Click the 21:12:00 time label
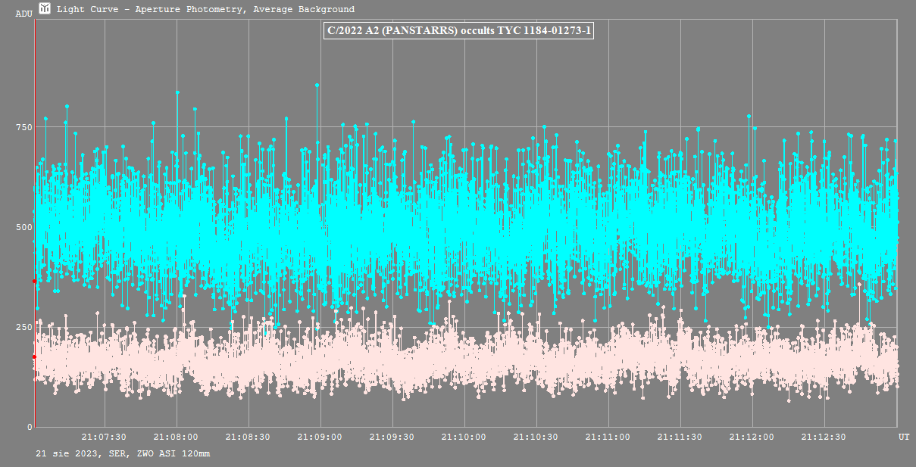Image resolution: width=916 pixels, height=467 pixels. coord(752,437)
